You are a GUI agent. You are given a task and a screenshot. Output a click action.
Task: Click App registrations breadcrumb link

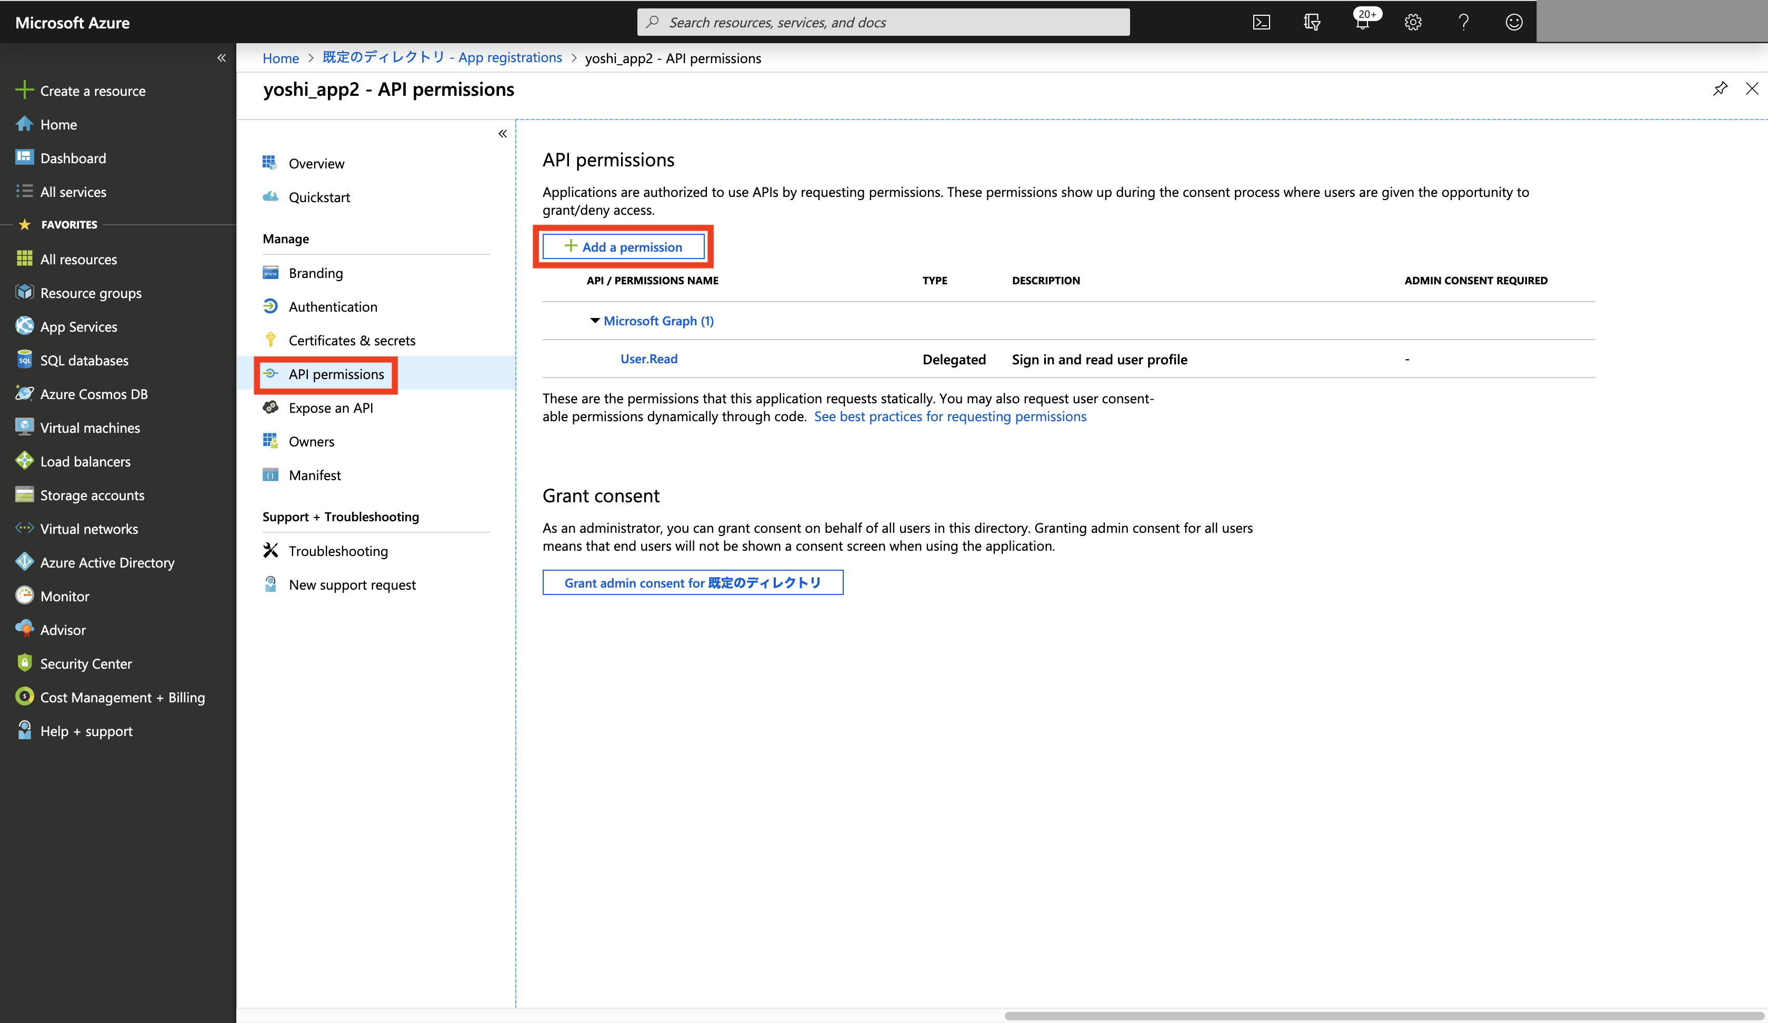coord(442,57)
